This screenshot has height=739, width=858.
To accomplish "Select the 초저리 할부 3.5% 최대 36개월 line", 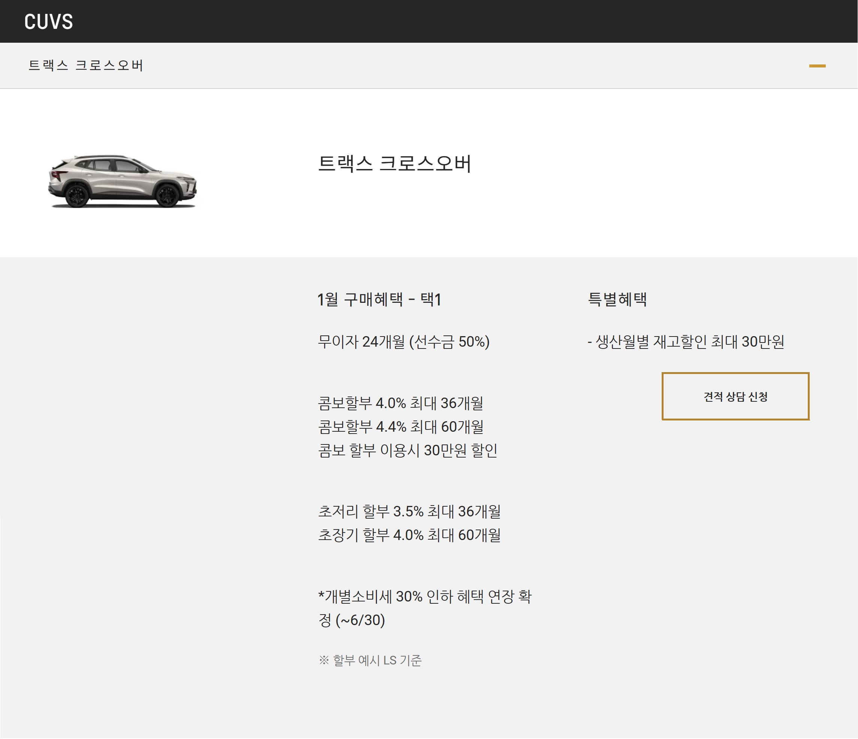I will pyautogui.click(x=409, y=511).
